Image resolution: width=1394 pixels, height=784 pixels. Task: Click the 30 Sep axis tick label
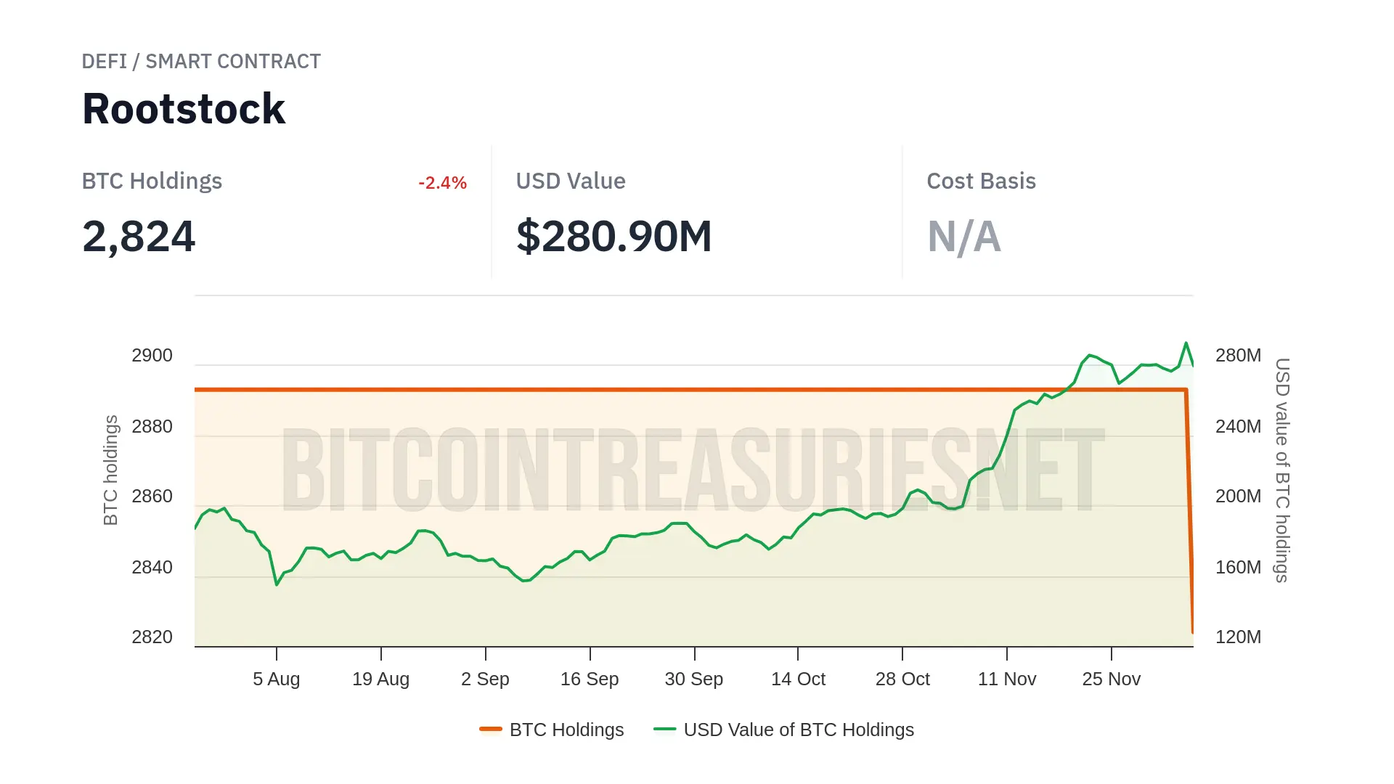pyautogui.click(x=694, y=679)
